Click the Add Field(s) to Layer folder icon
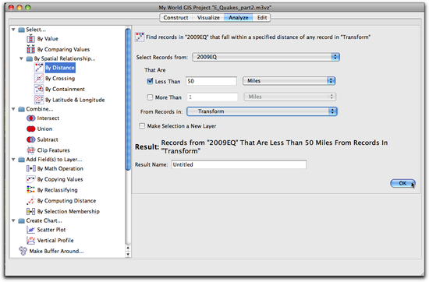The height and width of the screenshot is (282, 429). pos(21,160)
